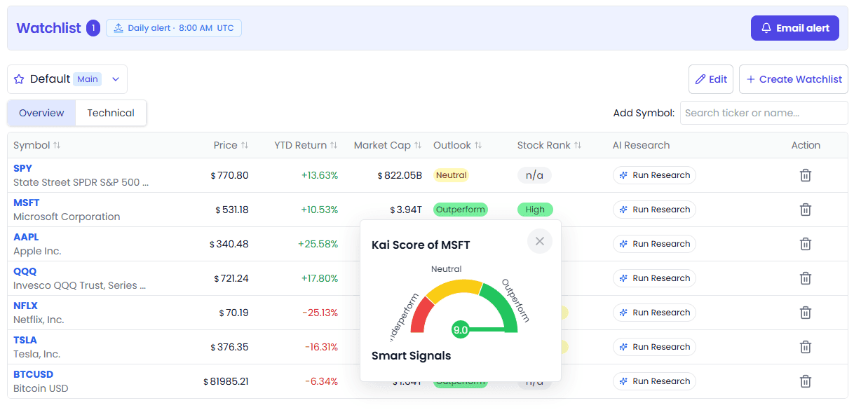
Task: Delete TSLA row with trash icon
Action: coord(806,347)
